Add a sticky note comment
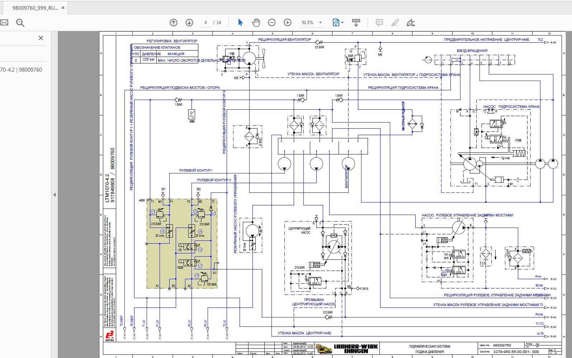 pos(379,23)
